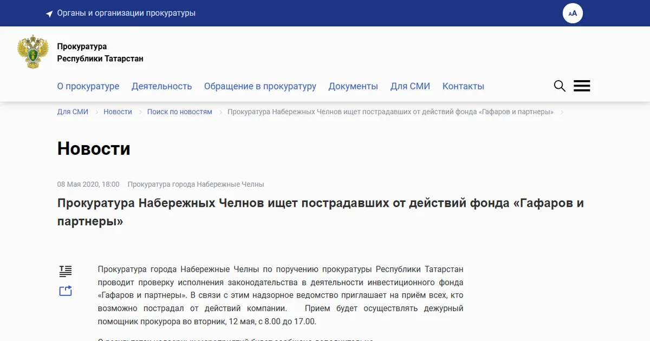This screenshot has width=650, height=341.
Task: Click the date '08 Мая 2020, 18:00'
Action: coord(88,184)
